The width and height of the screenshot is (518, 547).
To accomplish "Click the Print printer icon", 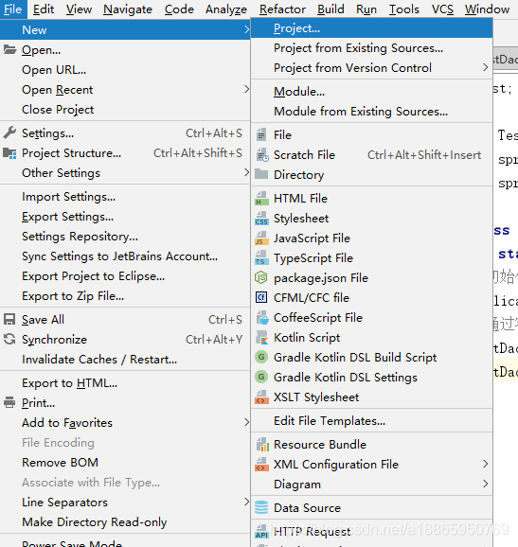I will [9, 402].
